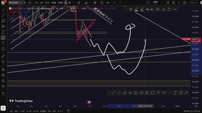Open the layout setup square icon
This screenshot has width=202, height=113.
coord(148,3)
